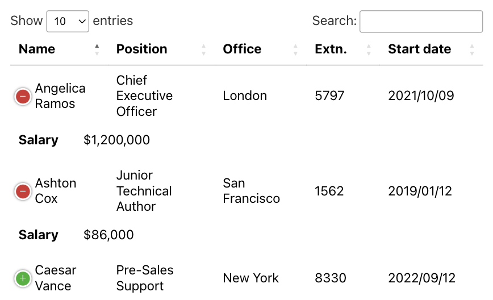Image resolution: width=493 pixels, height=300 pixels.
Task: Click the Position column sort arrows
Action: (203, 49)
